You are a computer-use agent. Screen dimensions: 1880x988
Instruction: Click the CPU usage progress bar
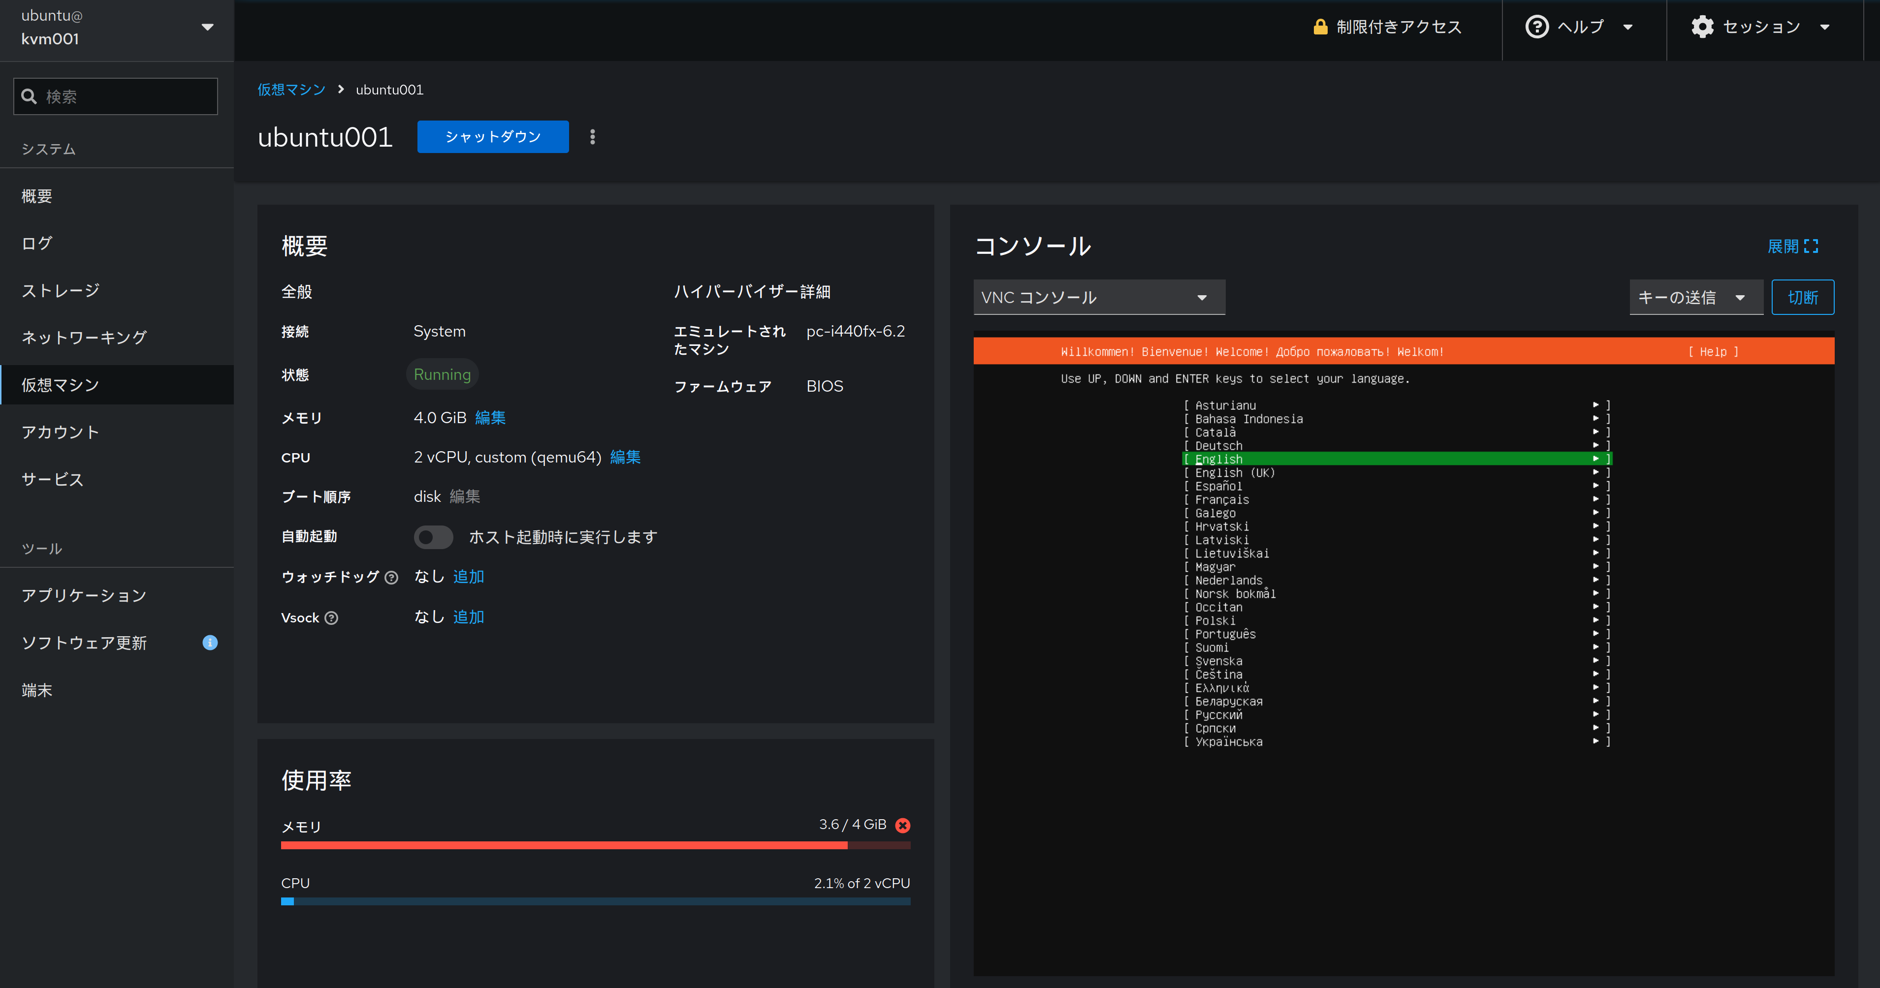(596, 902)
